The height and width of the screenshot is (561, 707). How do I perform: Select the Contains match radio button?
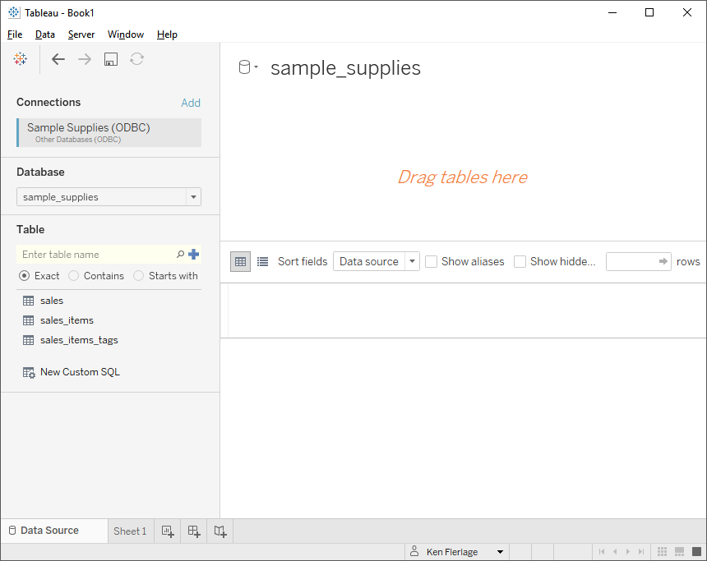(x=73, y=276)
